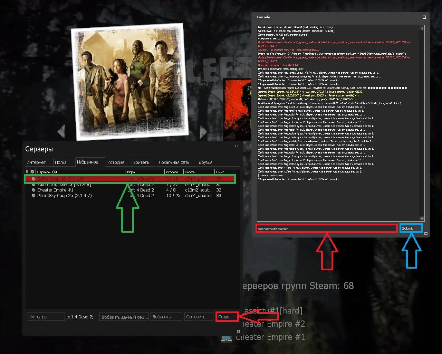This screenshot has height=354, width=442.
Task: Click server computer icon near Cheater Empire #1
Action: pyautogui.click(x=227, y=338)
